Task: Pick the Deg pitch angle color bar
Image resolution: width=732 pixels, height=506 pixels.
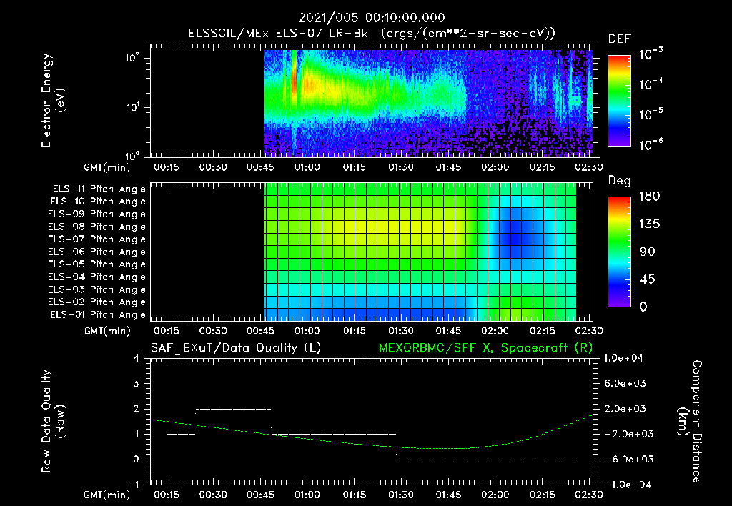Action: [x=619, y=252]
